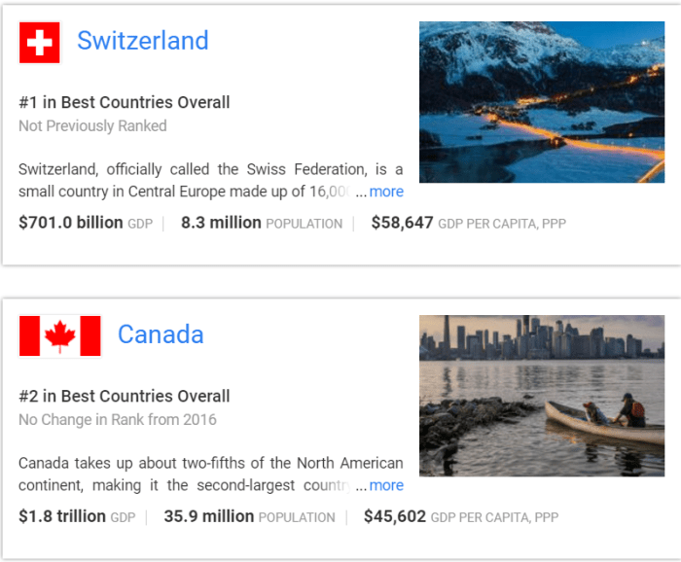The width and height of the screenshot is (681, 562).
Task: Select "No Change in Rank from 2016" text
Action: [x=118, y=419]
